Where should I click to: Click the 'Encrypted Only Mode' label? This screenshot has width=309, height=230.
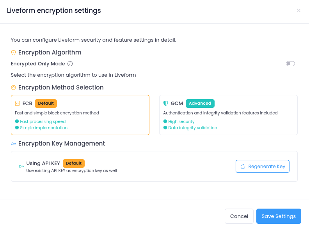pyautogui.click(x=38, y=64)
